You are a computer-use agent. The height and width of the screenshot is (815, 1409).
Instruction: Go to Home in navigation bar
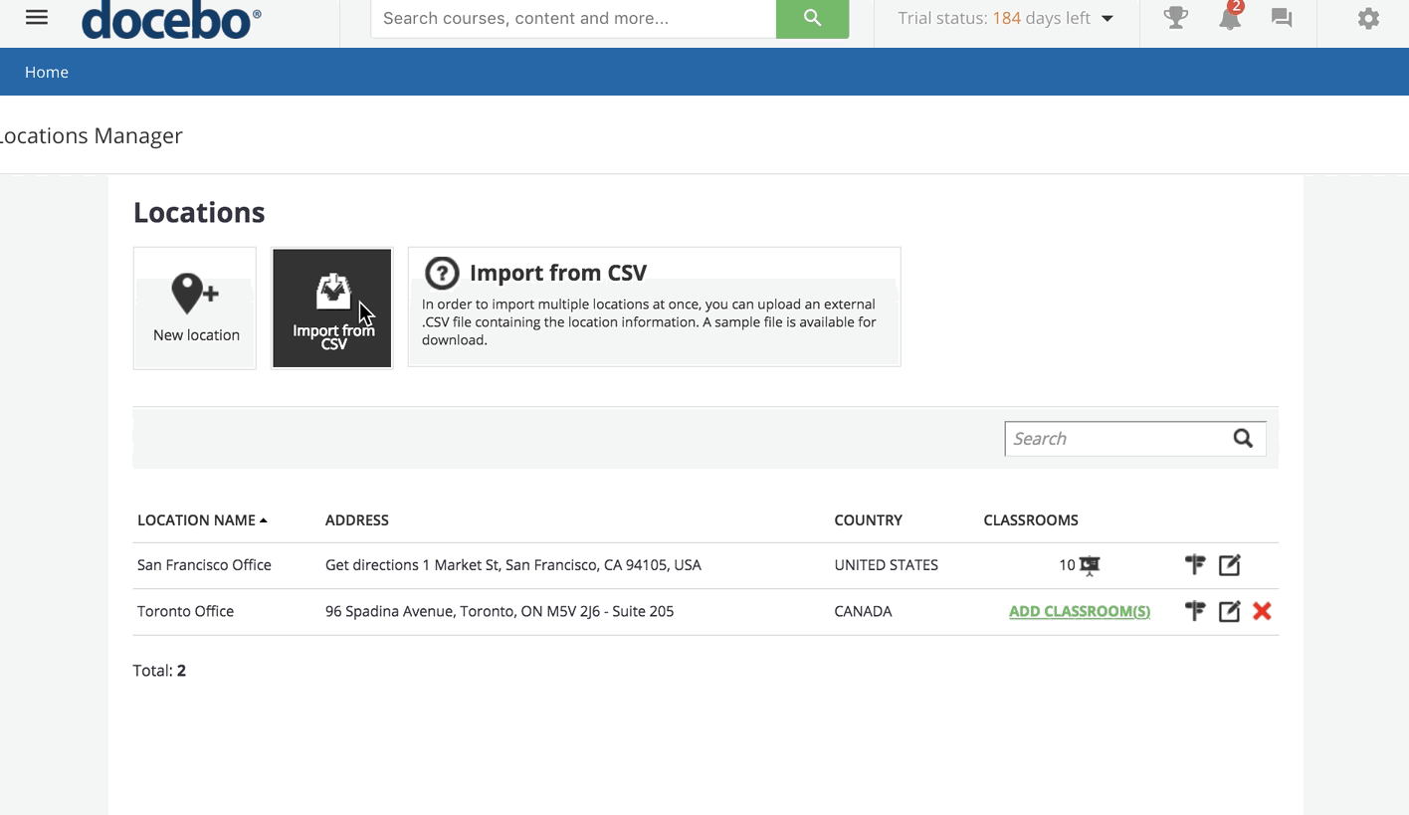tap(47, 72)
